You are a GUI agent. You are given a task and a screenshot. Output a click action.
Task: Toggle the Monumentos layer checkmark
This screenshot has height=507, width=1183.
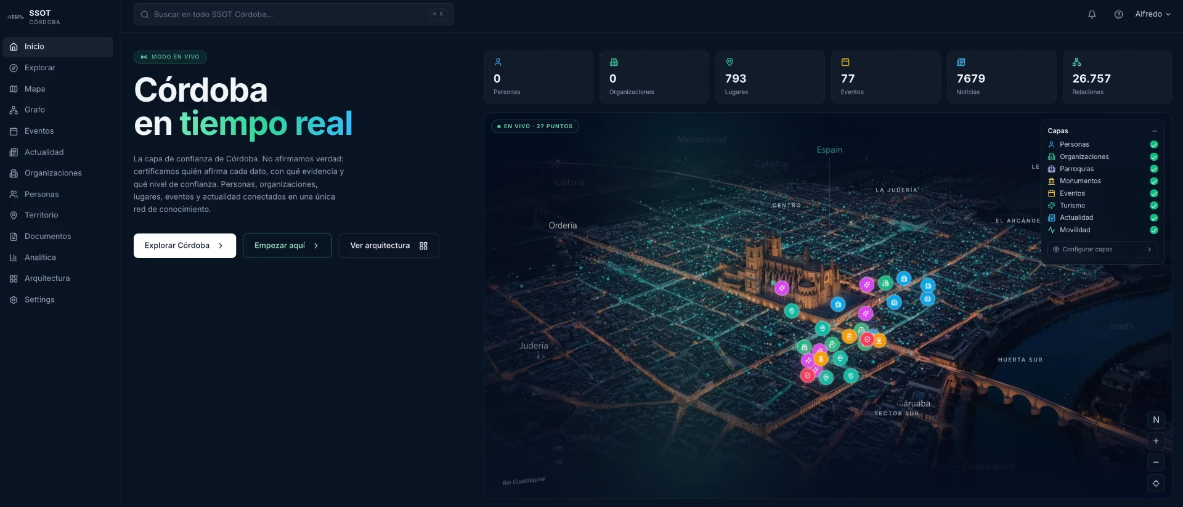pos(1154,181)
